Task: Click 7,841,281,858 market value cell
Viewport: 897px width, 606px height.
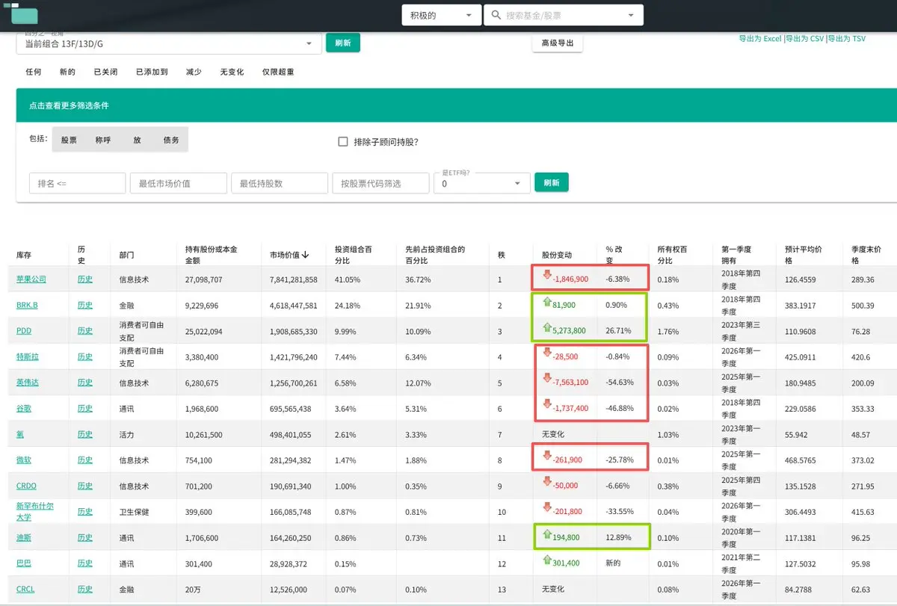Action: (x=294, y=279)
